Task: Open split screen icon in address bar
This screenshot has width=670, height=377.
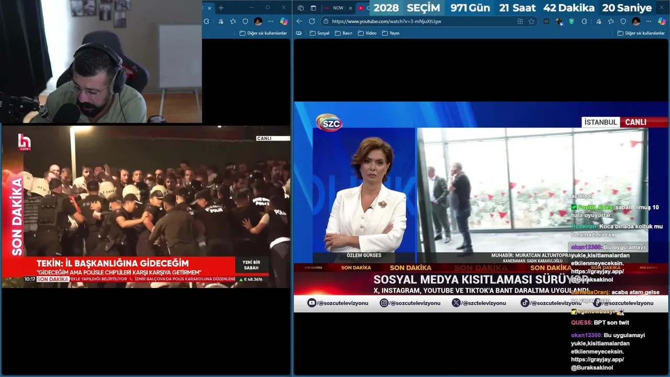Action: pyautogui.click(x=520, y=21)
